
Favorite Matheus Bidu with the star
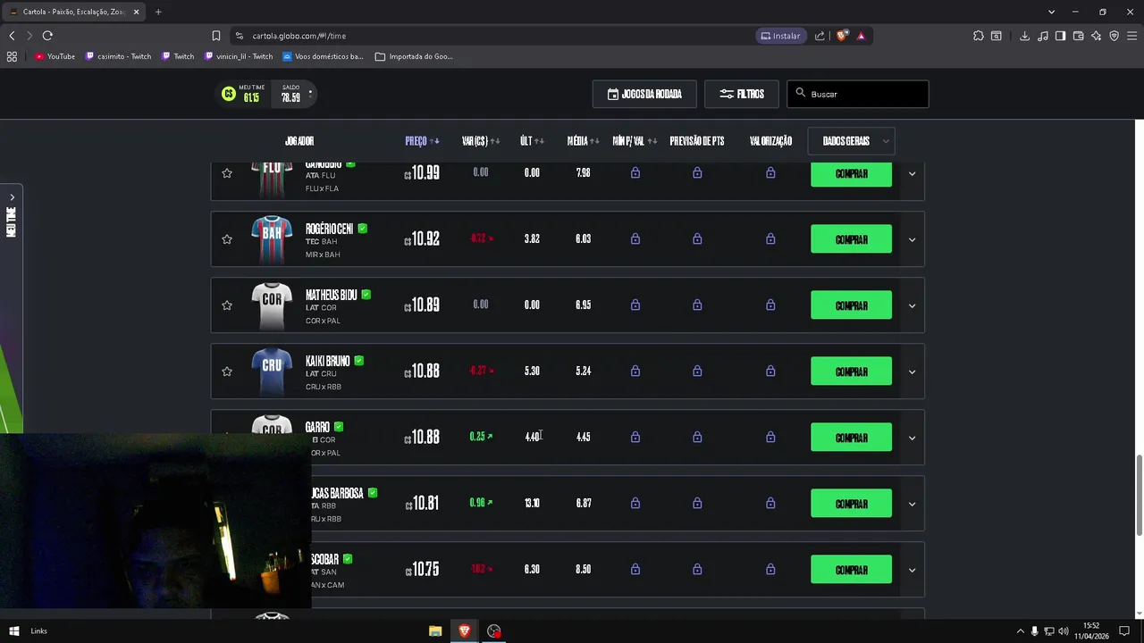pos(227,305)
